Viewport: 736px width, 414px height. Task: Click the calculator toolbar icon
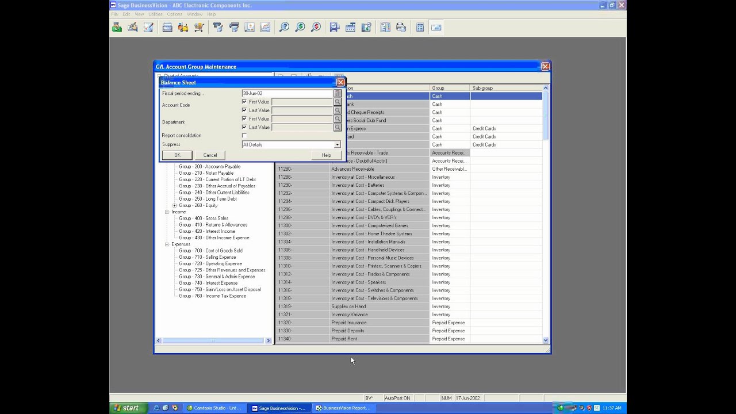tap(420, 27)
